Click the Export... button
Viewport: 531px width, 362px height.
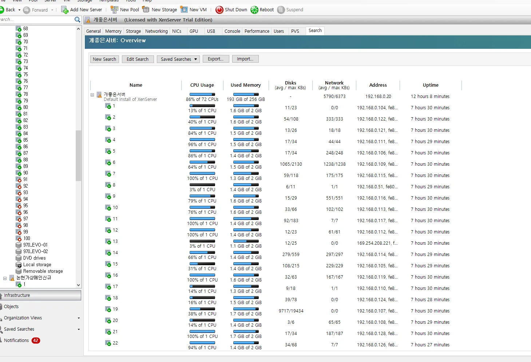click(x=215, y=59)
